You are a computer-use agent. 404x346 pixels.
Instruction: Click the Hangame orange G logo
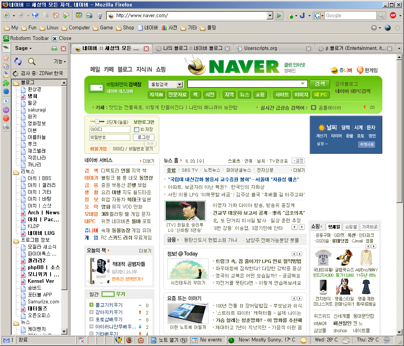tap(360, 70)
